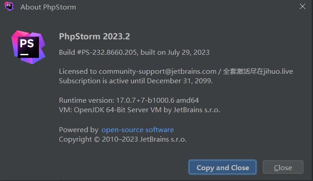The image size is (313, 181).
Task: Open the open-source software link
Action: pos(137,130)
